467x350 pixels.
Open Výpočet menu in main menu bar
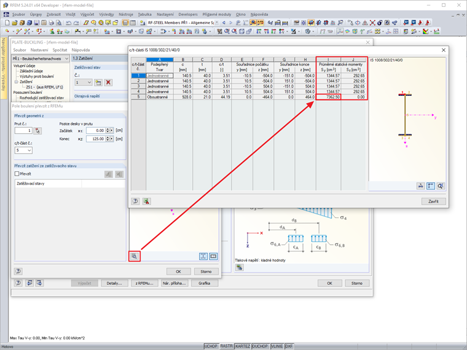click(x=87, y=14)
